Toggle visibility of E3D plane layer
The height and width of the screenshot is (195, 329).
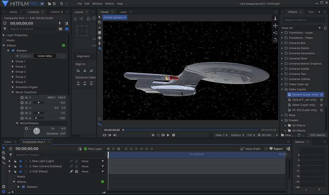(20, 172)
